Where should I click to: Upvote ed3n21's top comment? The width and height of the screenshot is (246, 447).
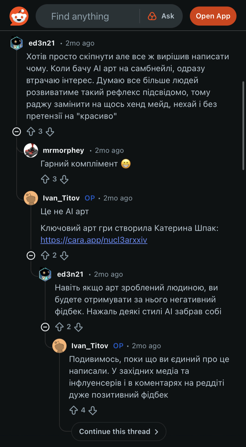pyautogui.click(x=31, y=131)
